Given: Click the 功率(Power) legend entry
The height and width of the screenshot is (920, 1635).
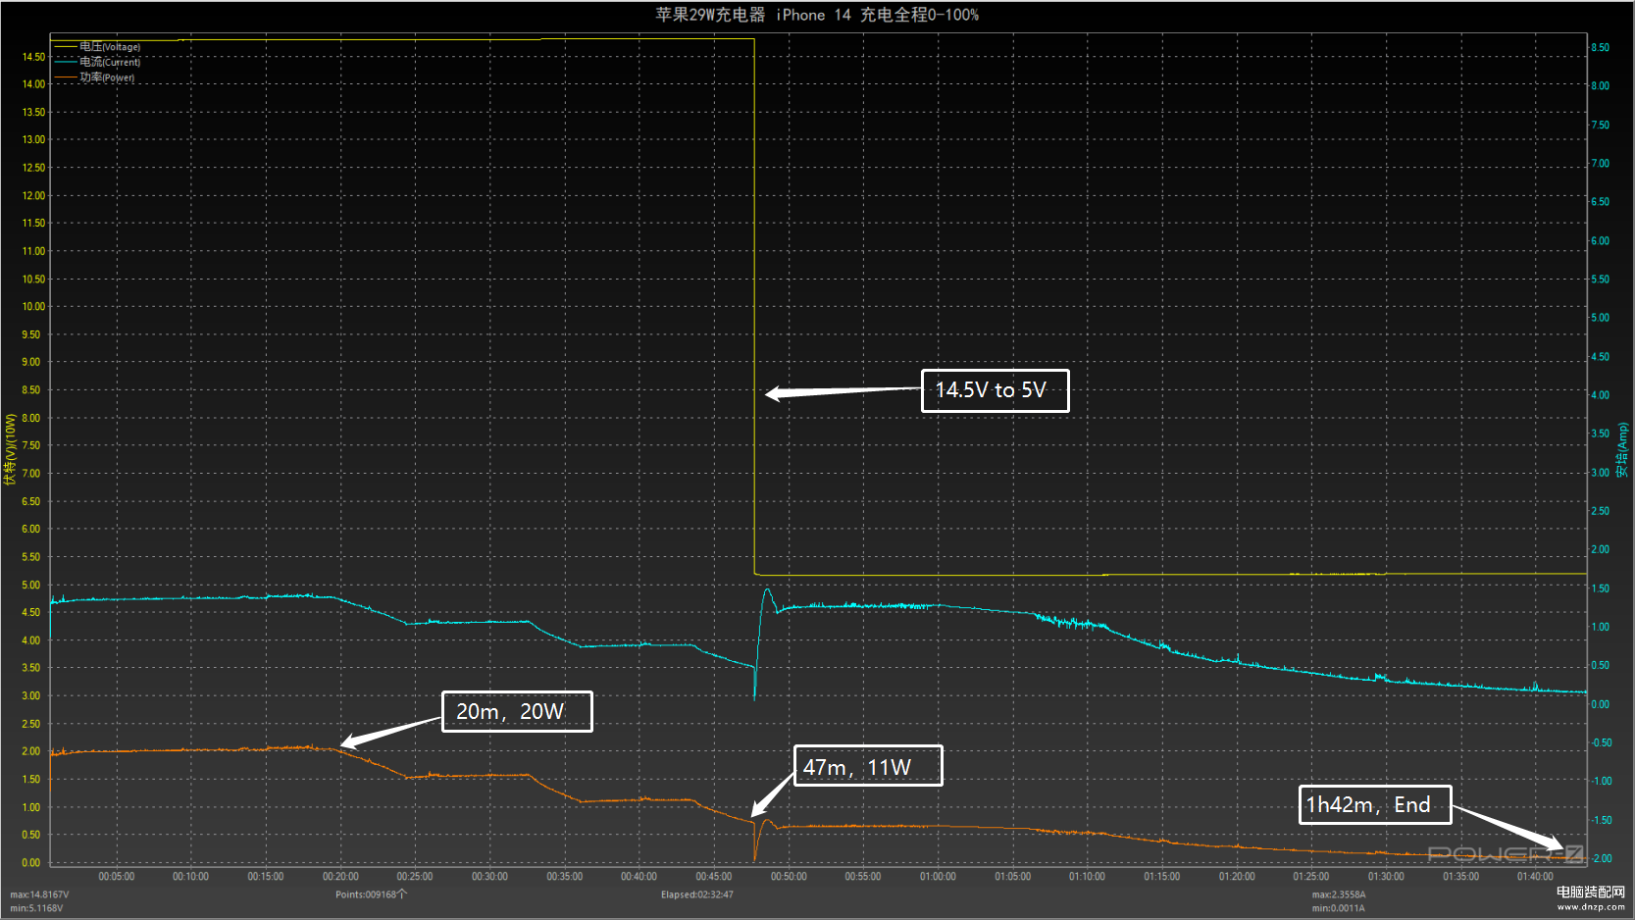Looking at the screenshot, I should click(95, 77).
